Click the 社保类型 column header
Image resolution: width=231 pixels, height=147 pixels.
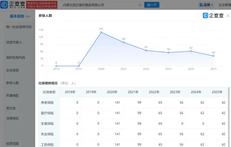click(x=49, y=92)
